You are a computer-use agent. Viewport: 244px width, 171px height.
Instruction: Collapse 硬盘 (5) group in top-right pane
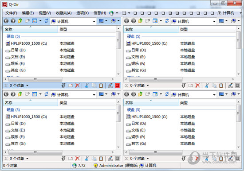click(134, 36)
